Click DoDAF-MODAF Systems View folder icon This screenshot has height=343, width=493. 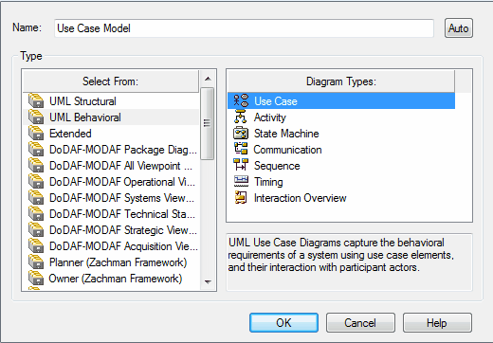click(x=36, y=197)
